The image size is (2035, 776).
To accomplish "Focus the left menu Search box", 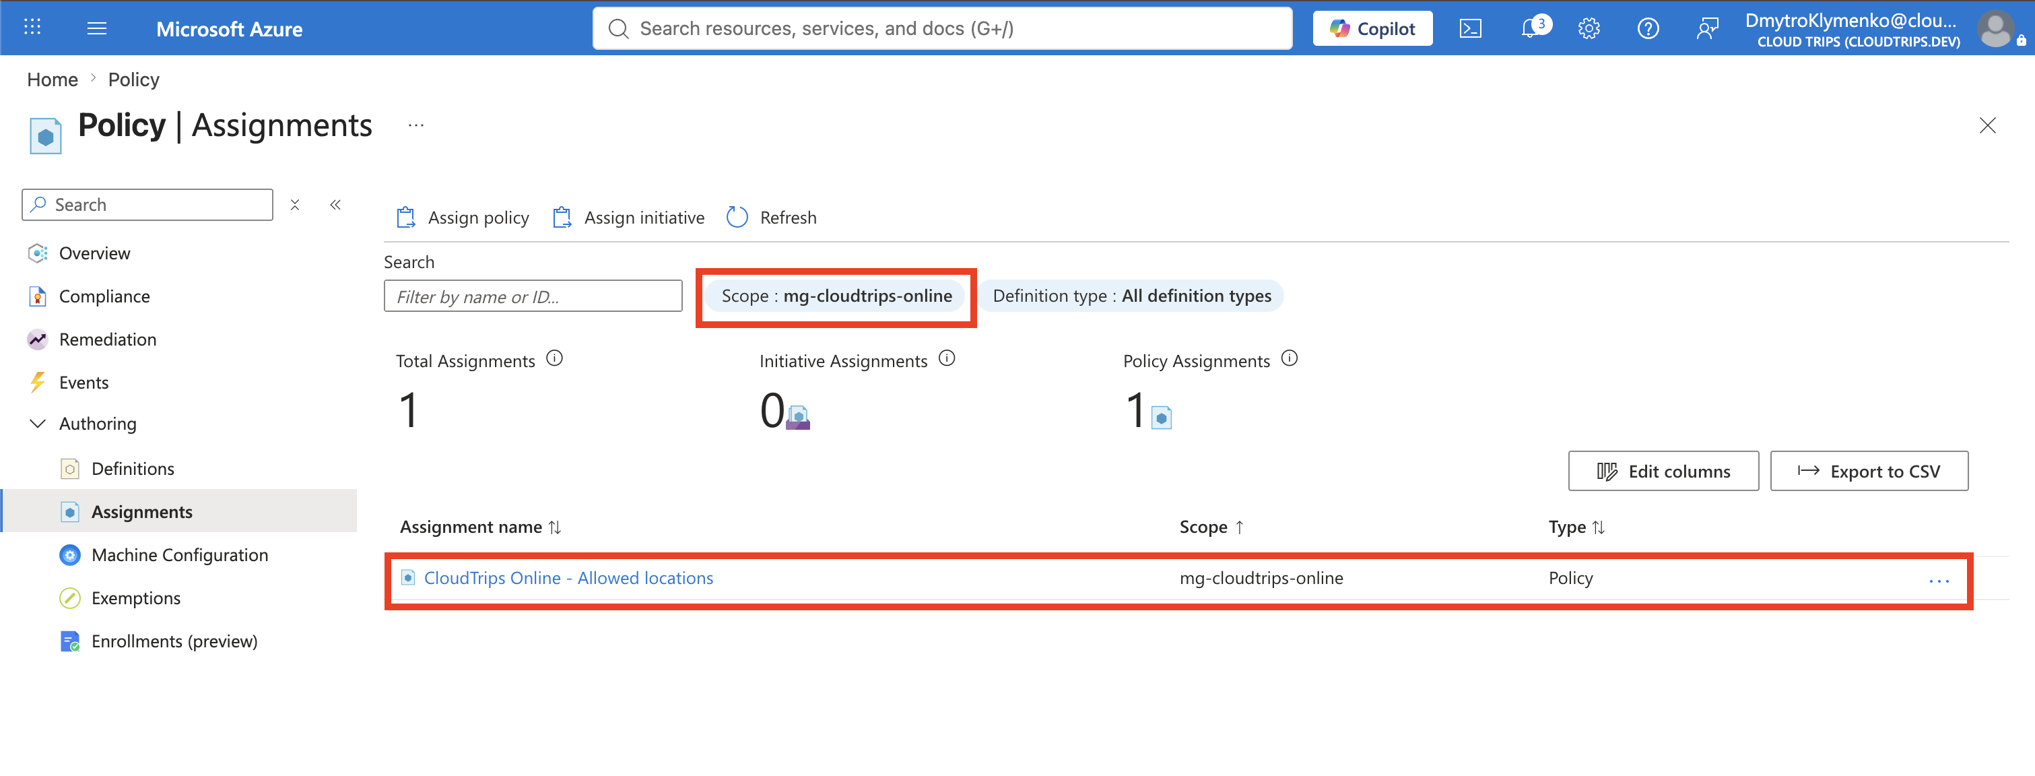I will point(147,205).
